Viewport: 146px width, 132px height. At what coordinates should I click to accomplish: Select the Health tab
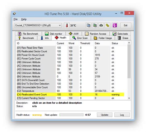coord(61,38)
